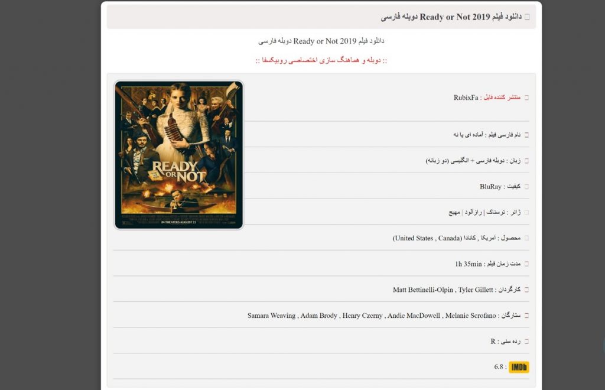Screen dimensions: 605x390
Task: Select Andie MacDowell in cast list
Action: click(x=414, y=316)
